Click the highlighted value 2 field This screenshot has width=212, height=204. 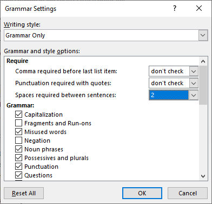(169, 95)
